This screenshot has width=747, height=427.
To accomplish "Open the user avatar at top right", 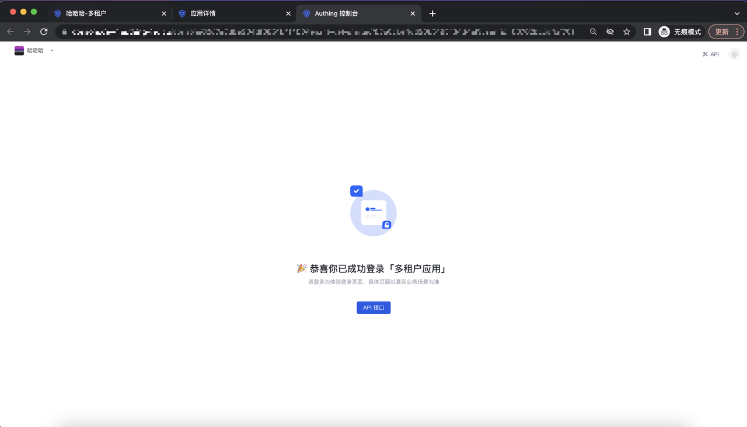I will tap(734, 54).
